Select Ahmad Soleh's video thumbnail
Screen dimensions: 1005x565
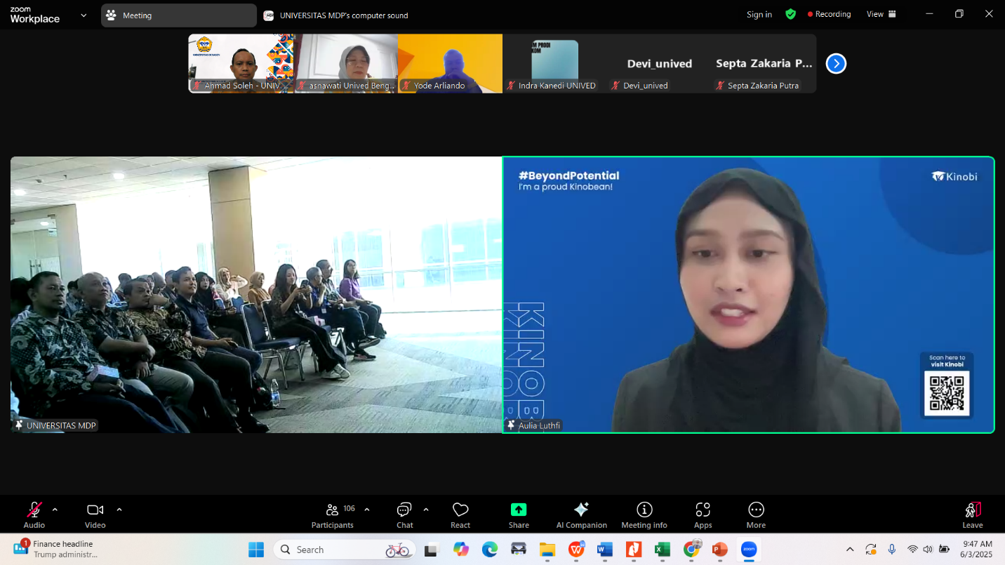pos(240,63)
